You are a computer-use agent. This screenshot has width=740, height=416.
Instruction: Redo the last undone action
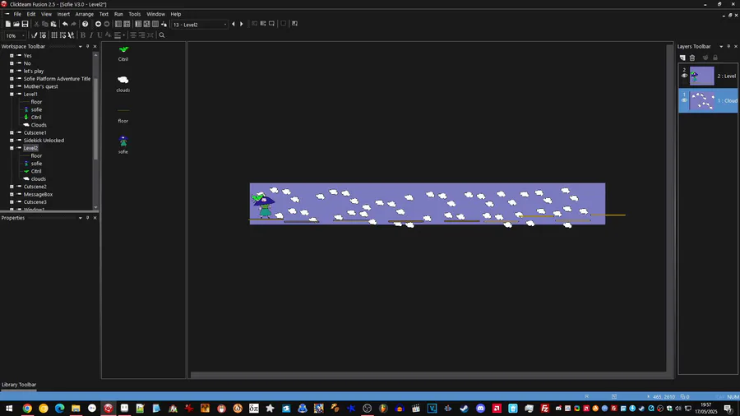[74, 24]
